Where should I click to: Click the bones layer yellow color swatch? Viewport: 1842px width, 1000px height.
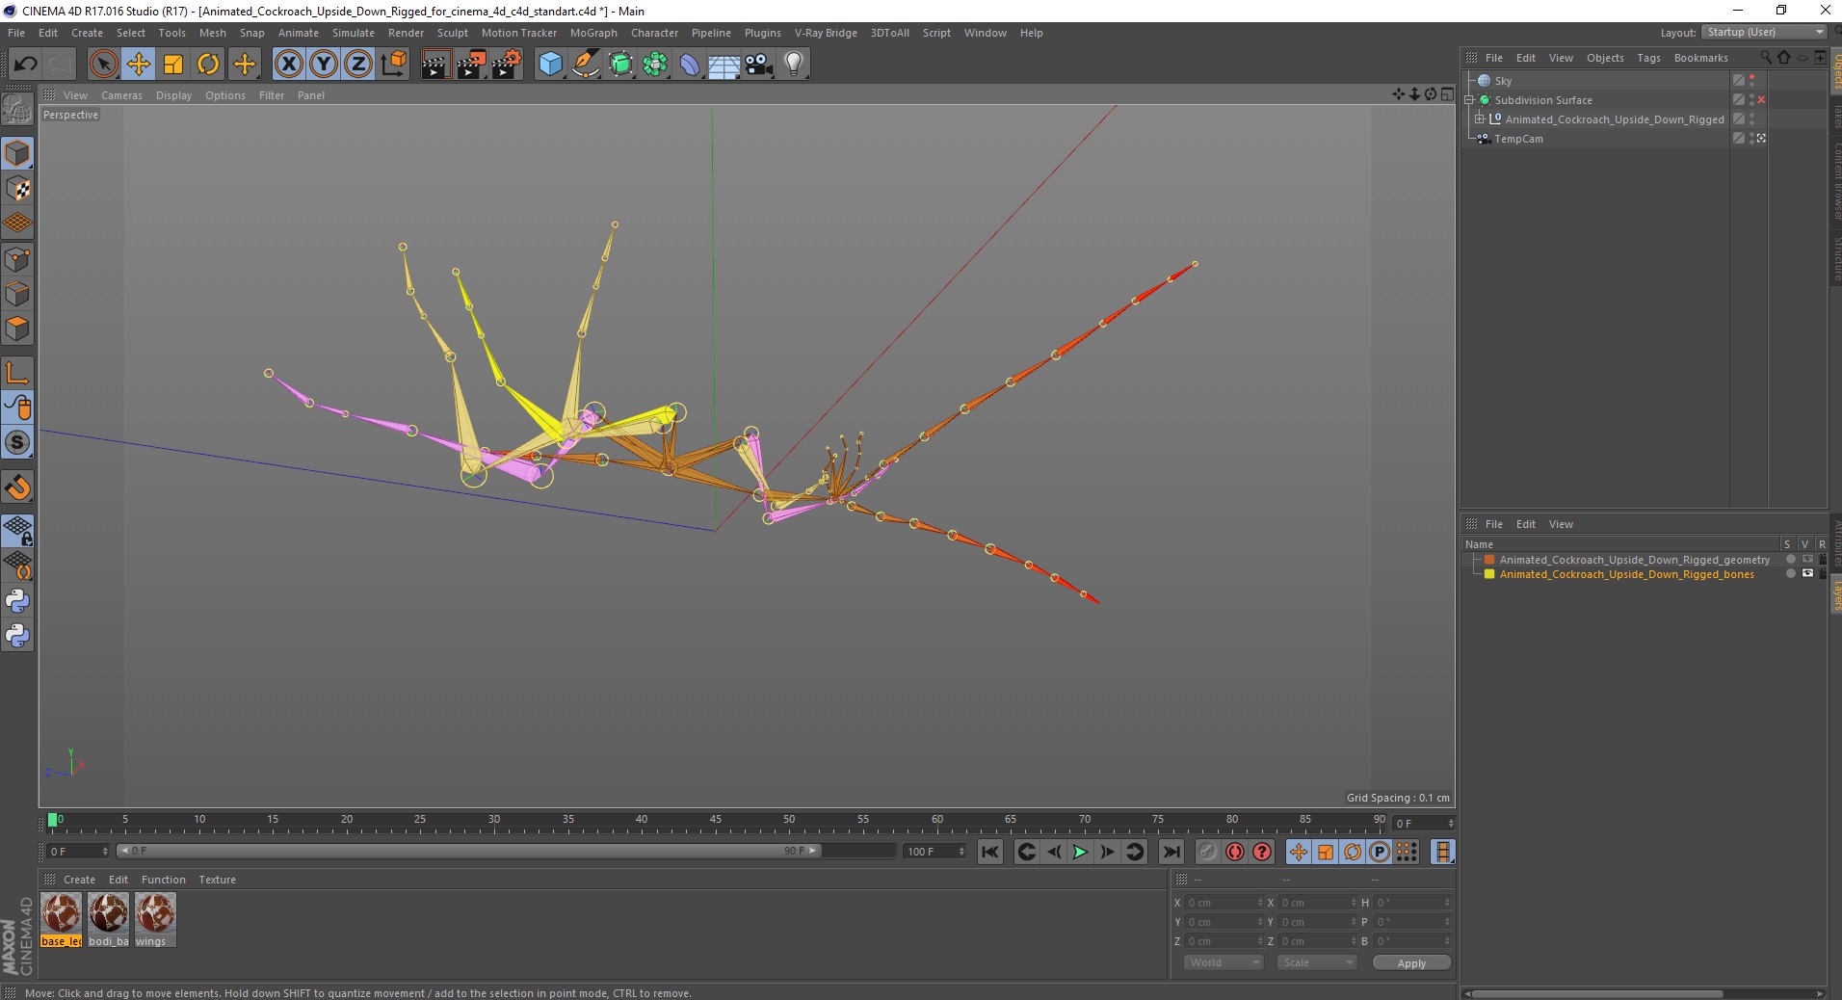click(1489, 574)
